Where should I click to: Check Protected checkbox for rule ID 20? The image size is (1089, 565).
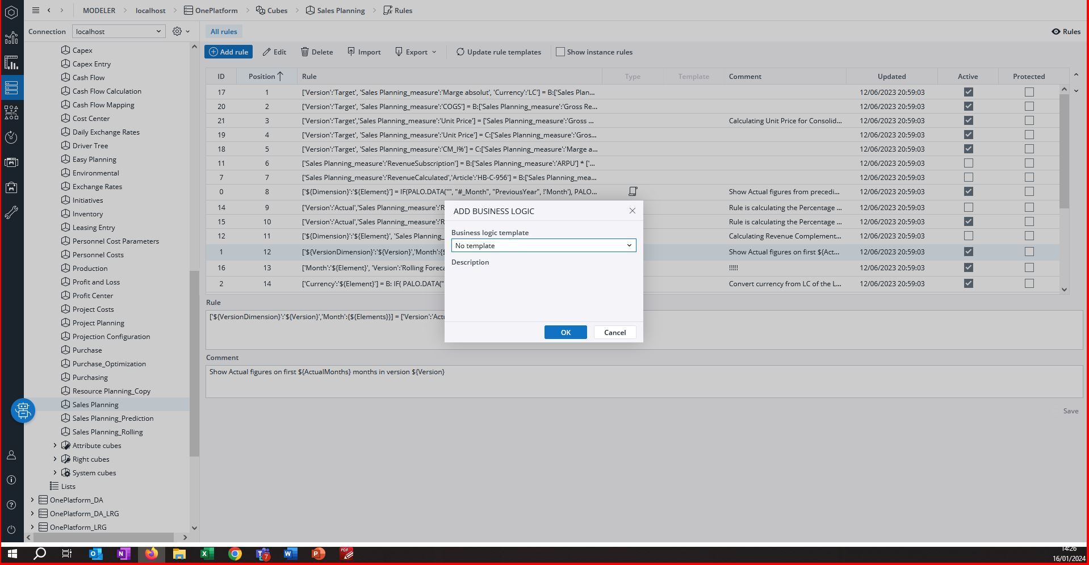(1029, 107)
